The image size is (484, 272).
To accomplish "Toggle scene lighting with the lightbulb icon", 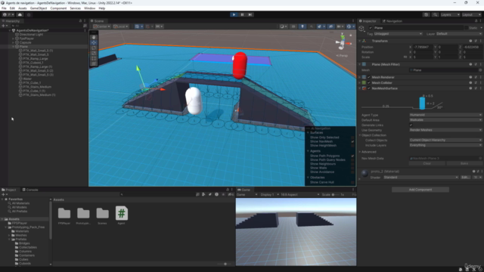I will 302,26.
